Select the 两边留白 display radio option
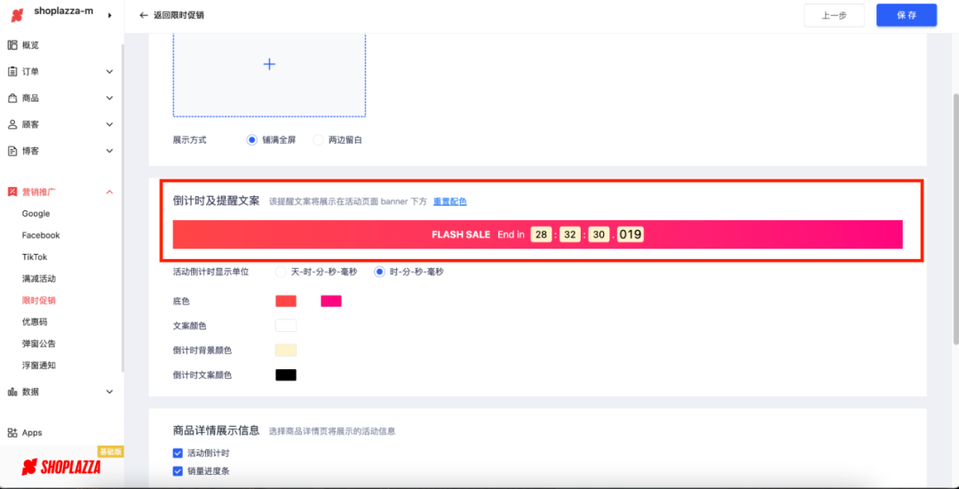 click(x=319, y=140)
